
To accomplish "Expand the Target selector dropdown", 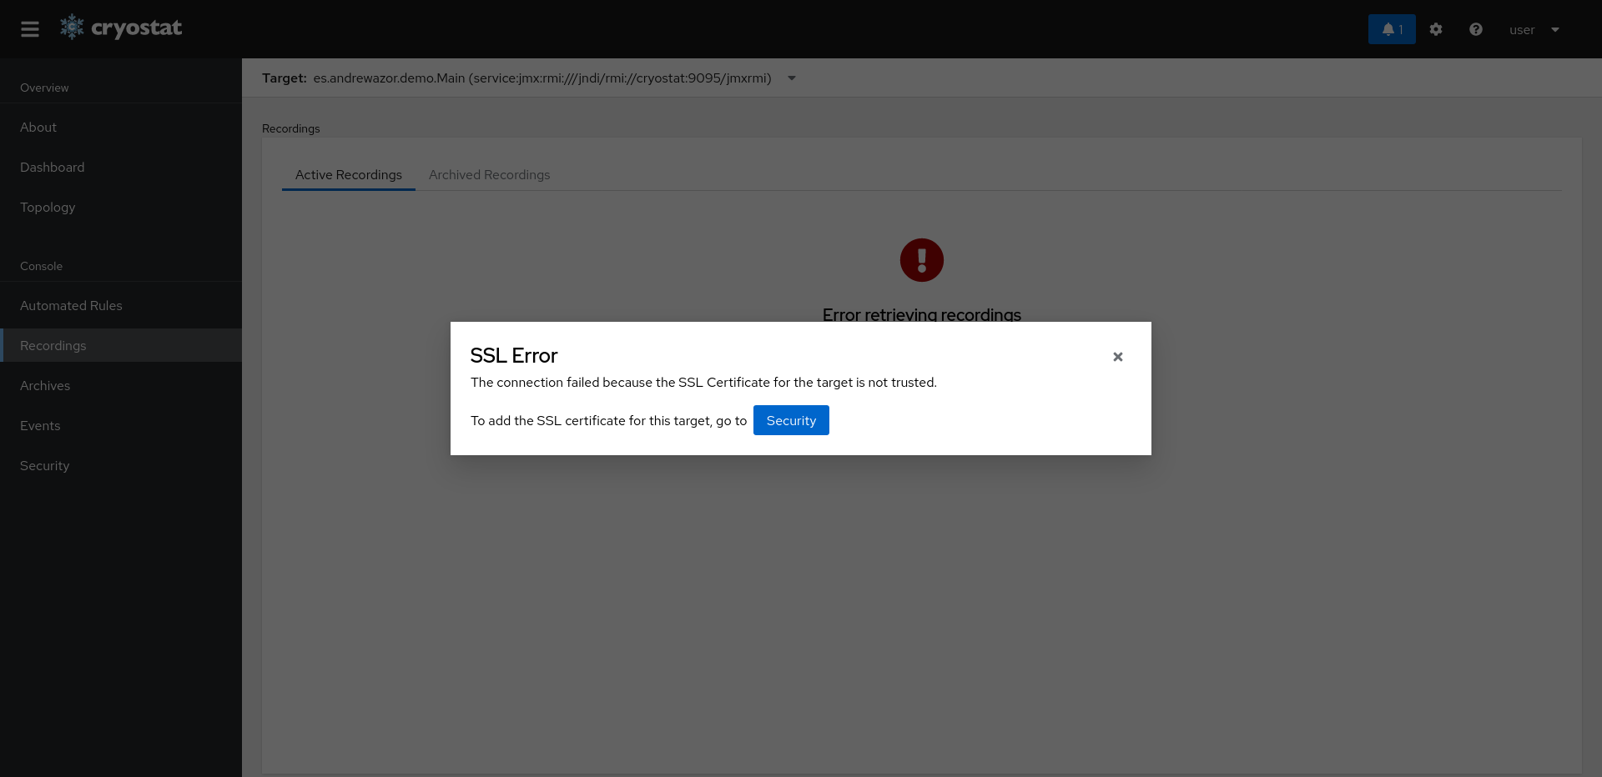I will tap(791, 78).
